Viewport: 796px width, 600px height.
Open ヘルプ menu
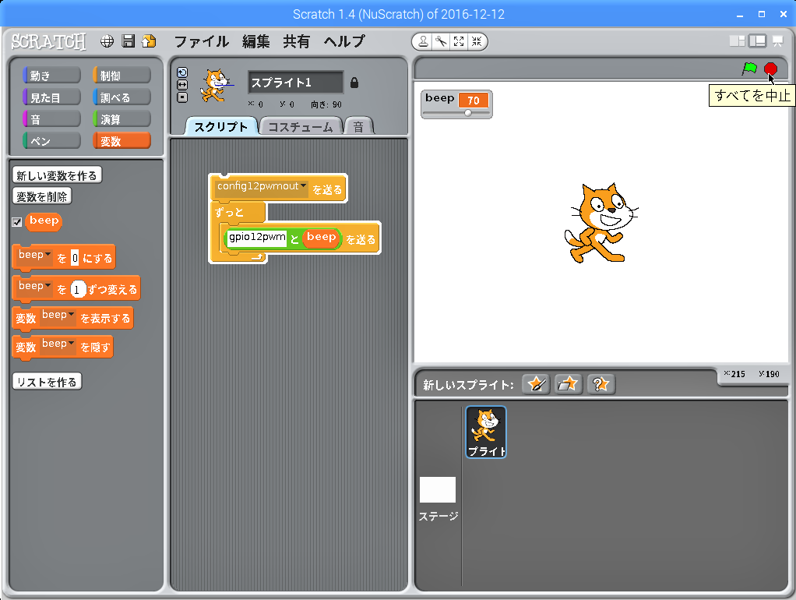pyautogui.click(x=344, y=41)
